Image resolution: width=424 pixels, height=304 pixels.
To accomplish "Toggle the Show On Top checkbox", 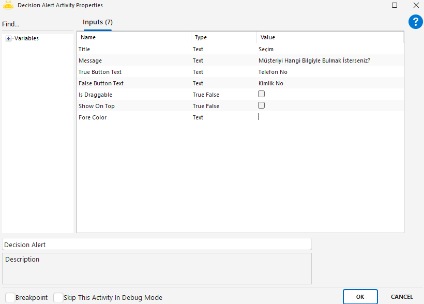I will tap(262, 105).
